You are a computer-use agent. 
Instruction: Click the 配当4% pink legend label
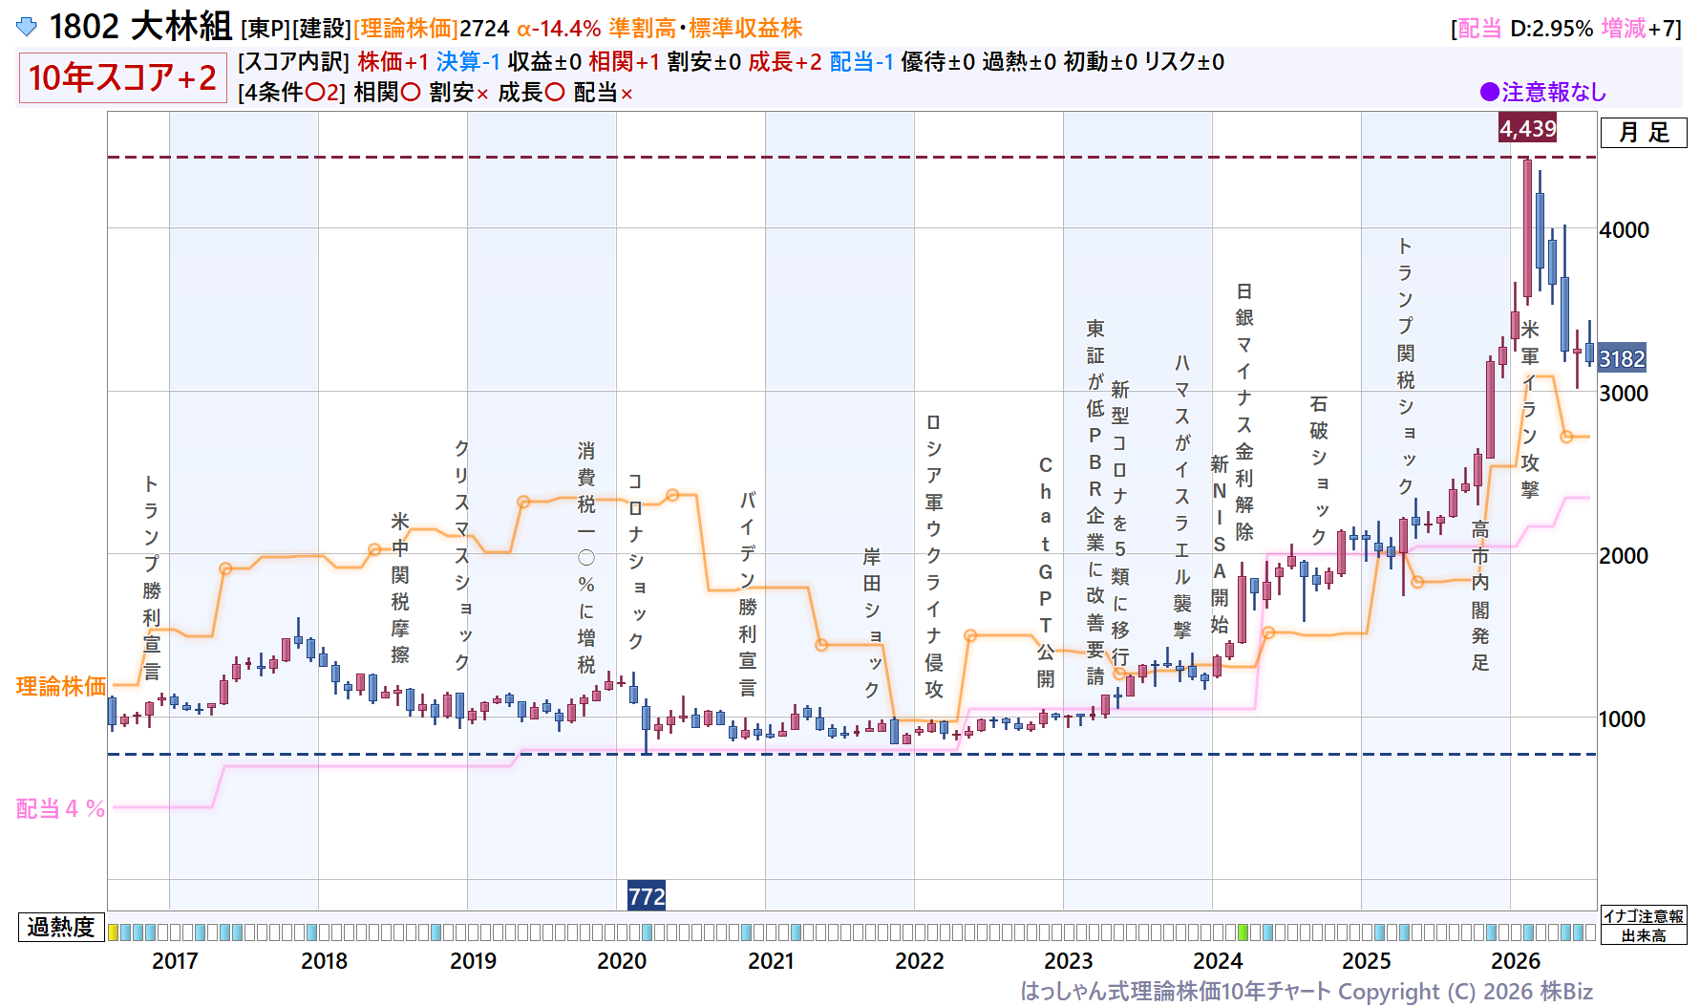point(60,808)
